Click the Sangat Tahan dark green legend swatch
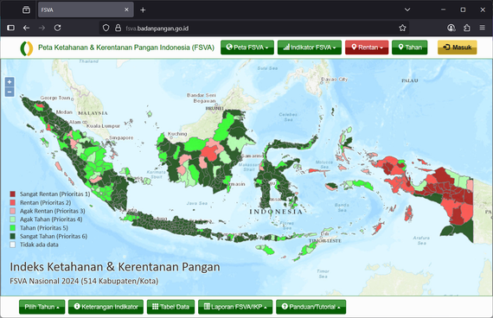The height and width of the screenshot is (318, 493). tap(13, 236)
